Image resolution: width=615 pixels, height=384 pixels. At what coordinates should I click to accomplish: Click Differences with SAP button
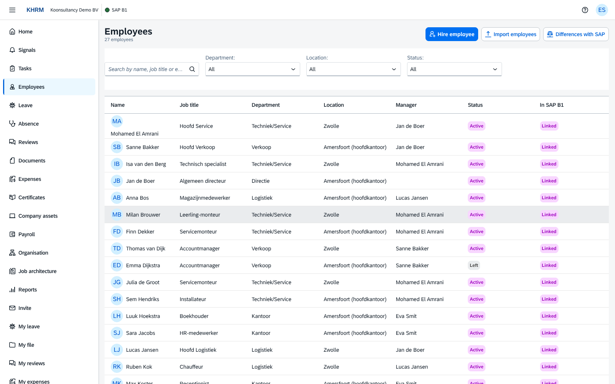pos(576,34)
